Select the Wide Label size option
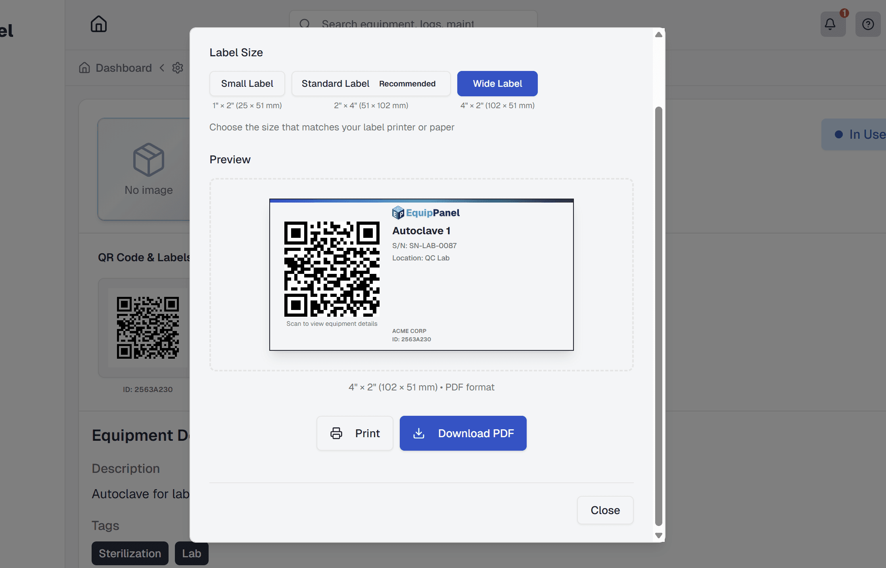886x568 pixels. click(x=497, y=84)
